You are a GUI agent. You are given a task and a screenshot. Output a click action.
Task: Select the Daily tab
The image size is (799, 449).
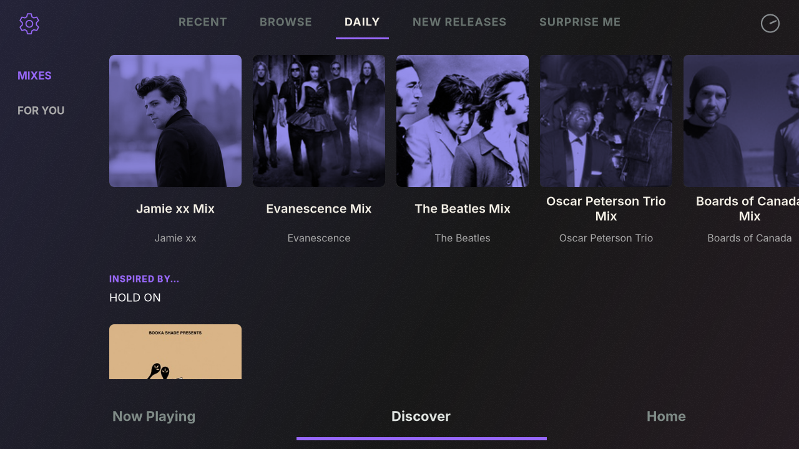362,22
